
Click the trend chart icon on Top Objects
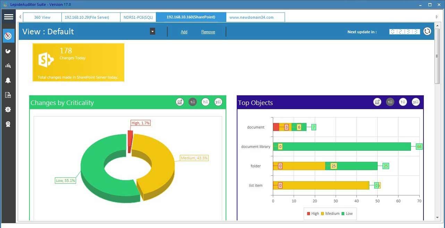377,102
